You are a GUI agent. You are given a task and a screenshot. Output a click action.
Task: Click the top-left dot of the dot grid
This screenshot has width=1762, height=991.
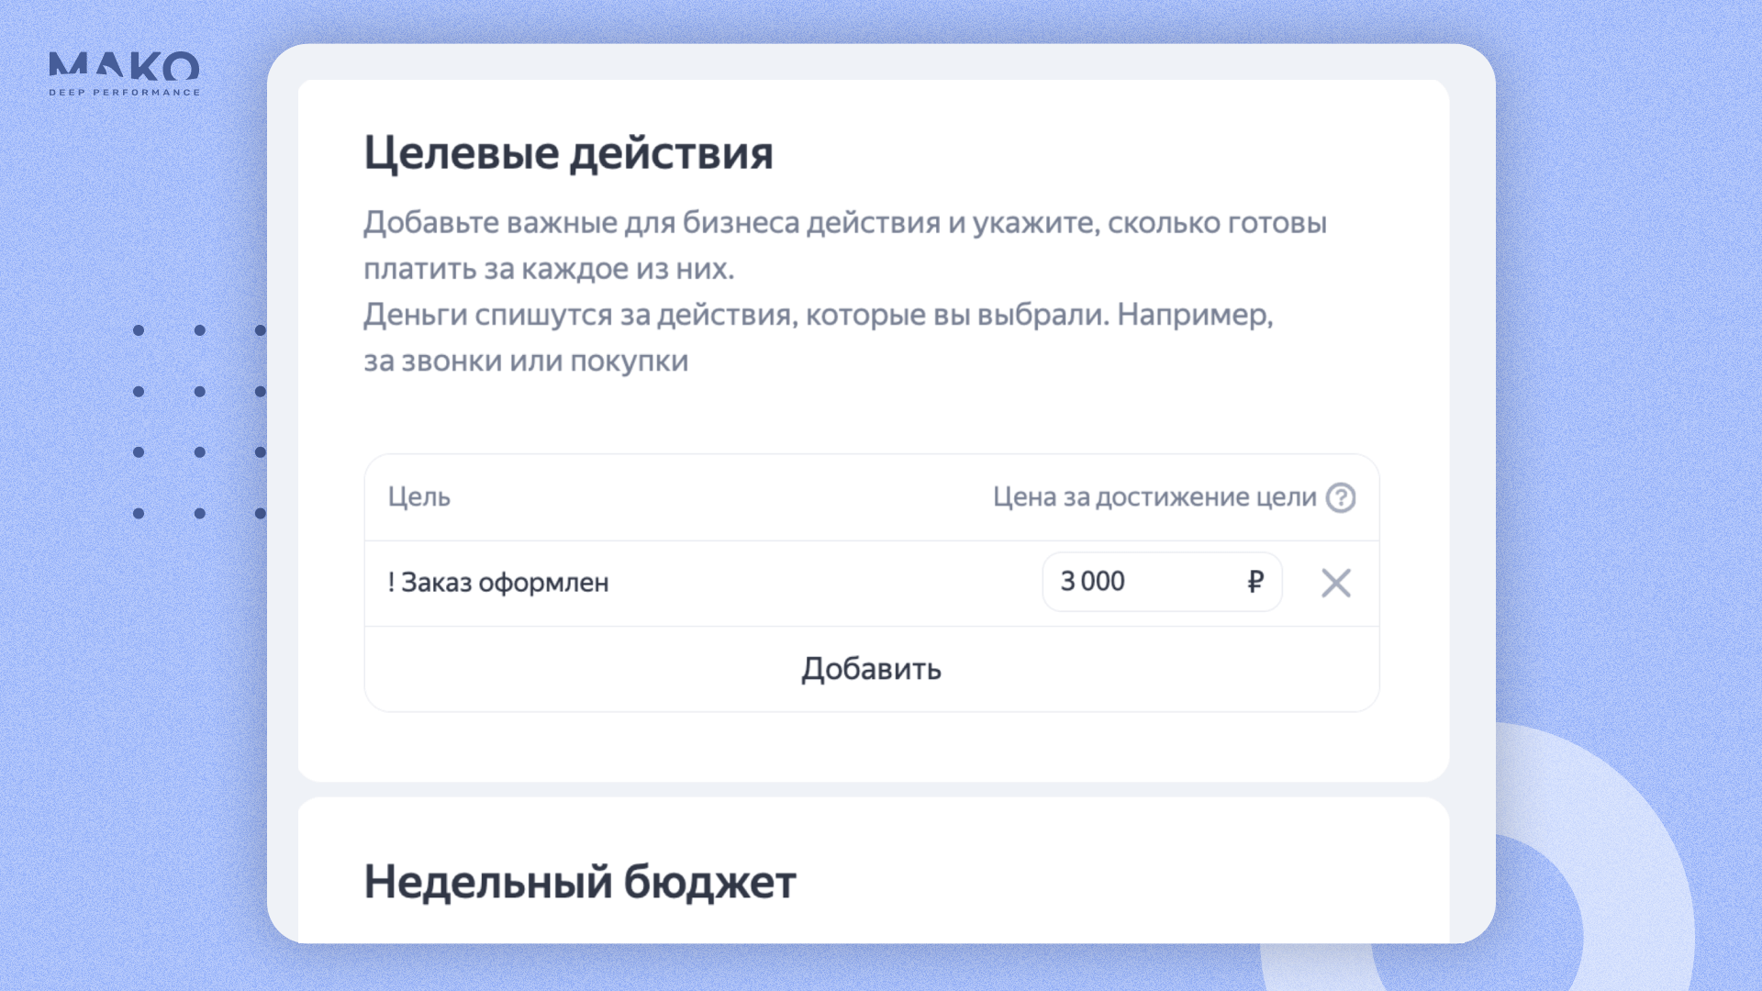pos(139,330)
